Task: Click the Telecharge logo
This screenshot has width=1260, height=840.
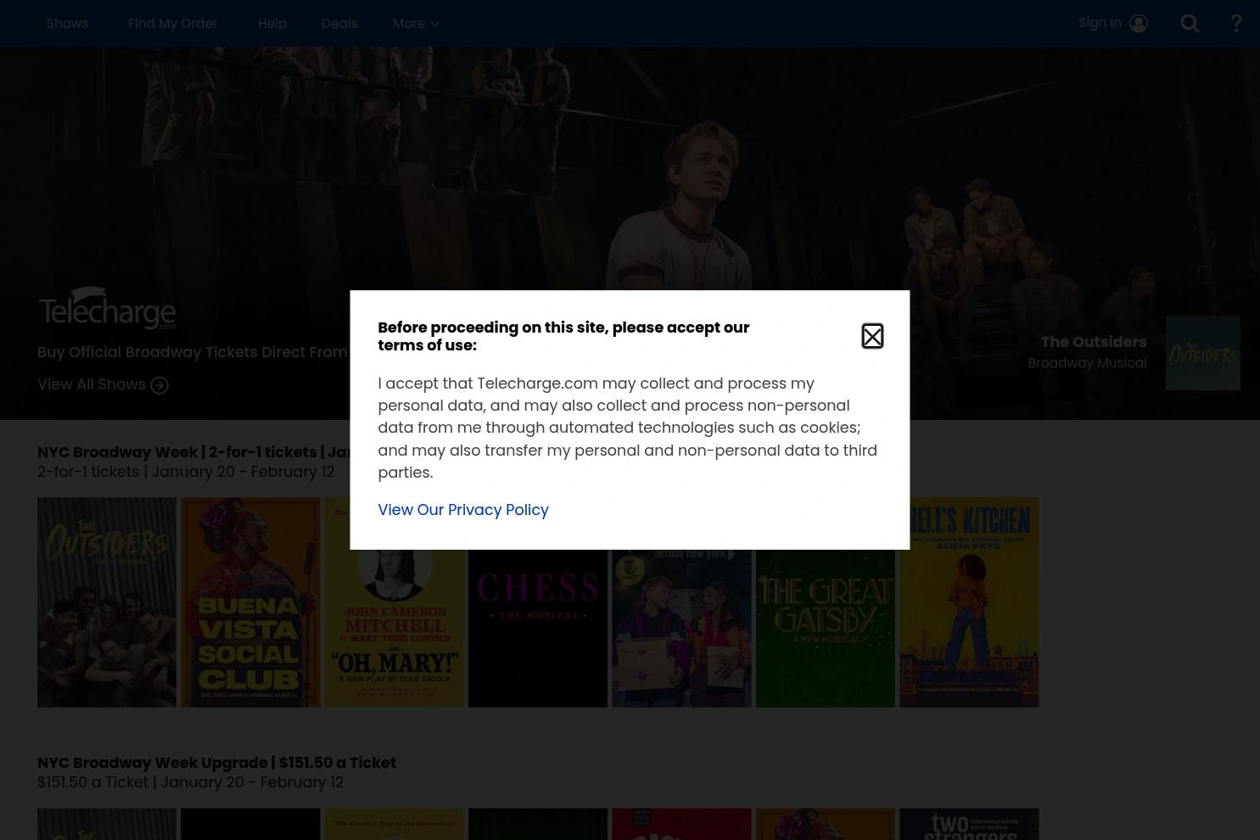Action: [x=107, y=308]
